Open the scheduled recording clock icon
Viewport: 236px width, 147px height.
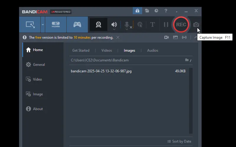(156, 11)
